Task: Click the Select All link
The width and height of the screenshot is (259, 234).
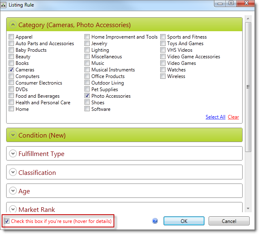Action: (215, 117)
